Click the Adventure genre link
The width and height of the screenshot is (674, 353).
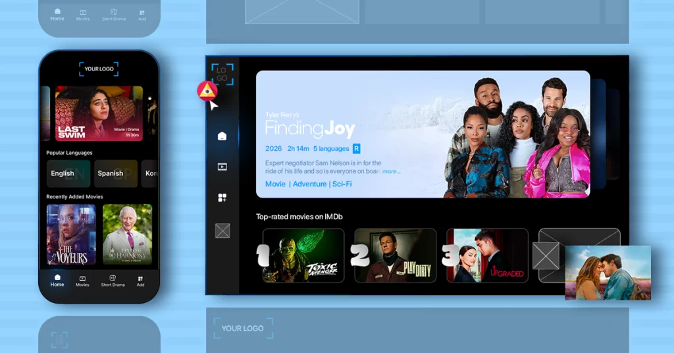coord(309,184)
